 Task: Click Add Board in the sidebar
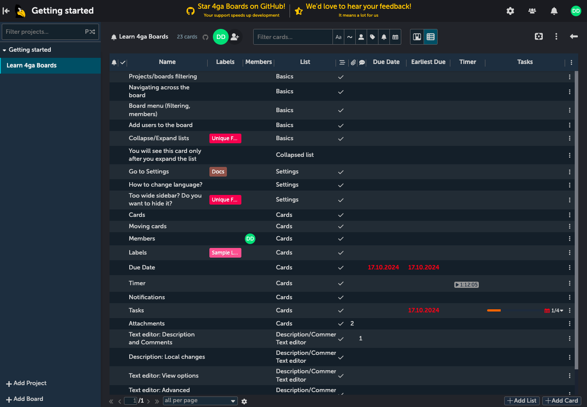tap(25, 399)
